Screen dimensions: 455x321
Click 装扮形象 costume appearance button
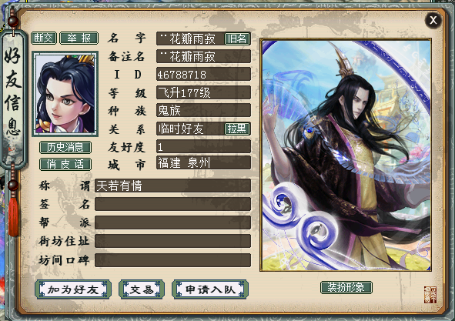(346, 287)
